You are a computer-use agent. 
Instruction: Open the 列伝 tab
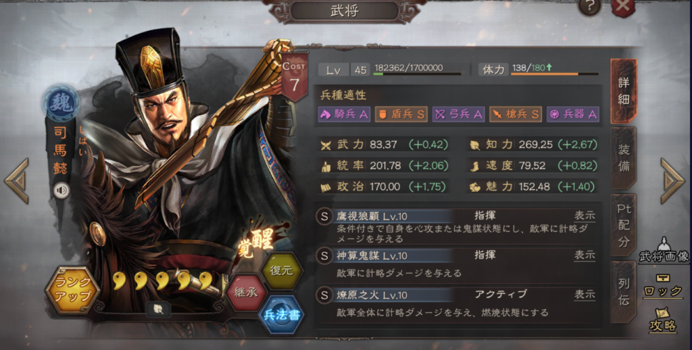click(x=624, y=291)
